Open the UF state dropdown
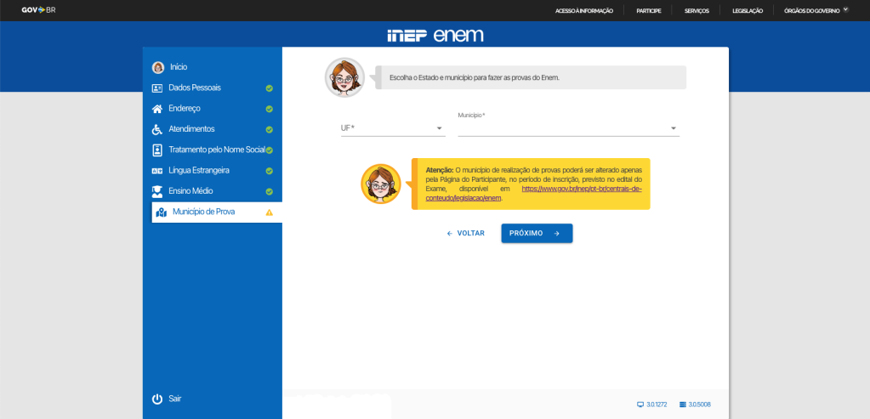Screen dimensions: 870x419 point(393,128)
